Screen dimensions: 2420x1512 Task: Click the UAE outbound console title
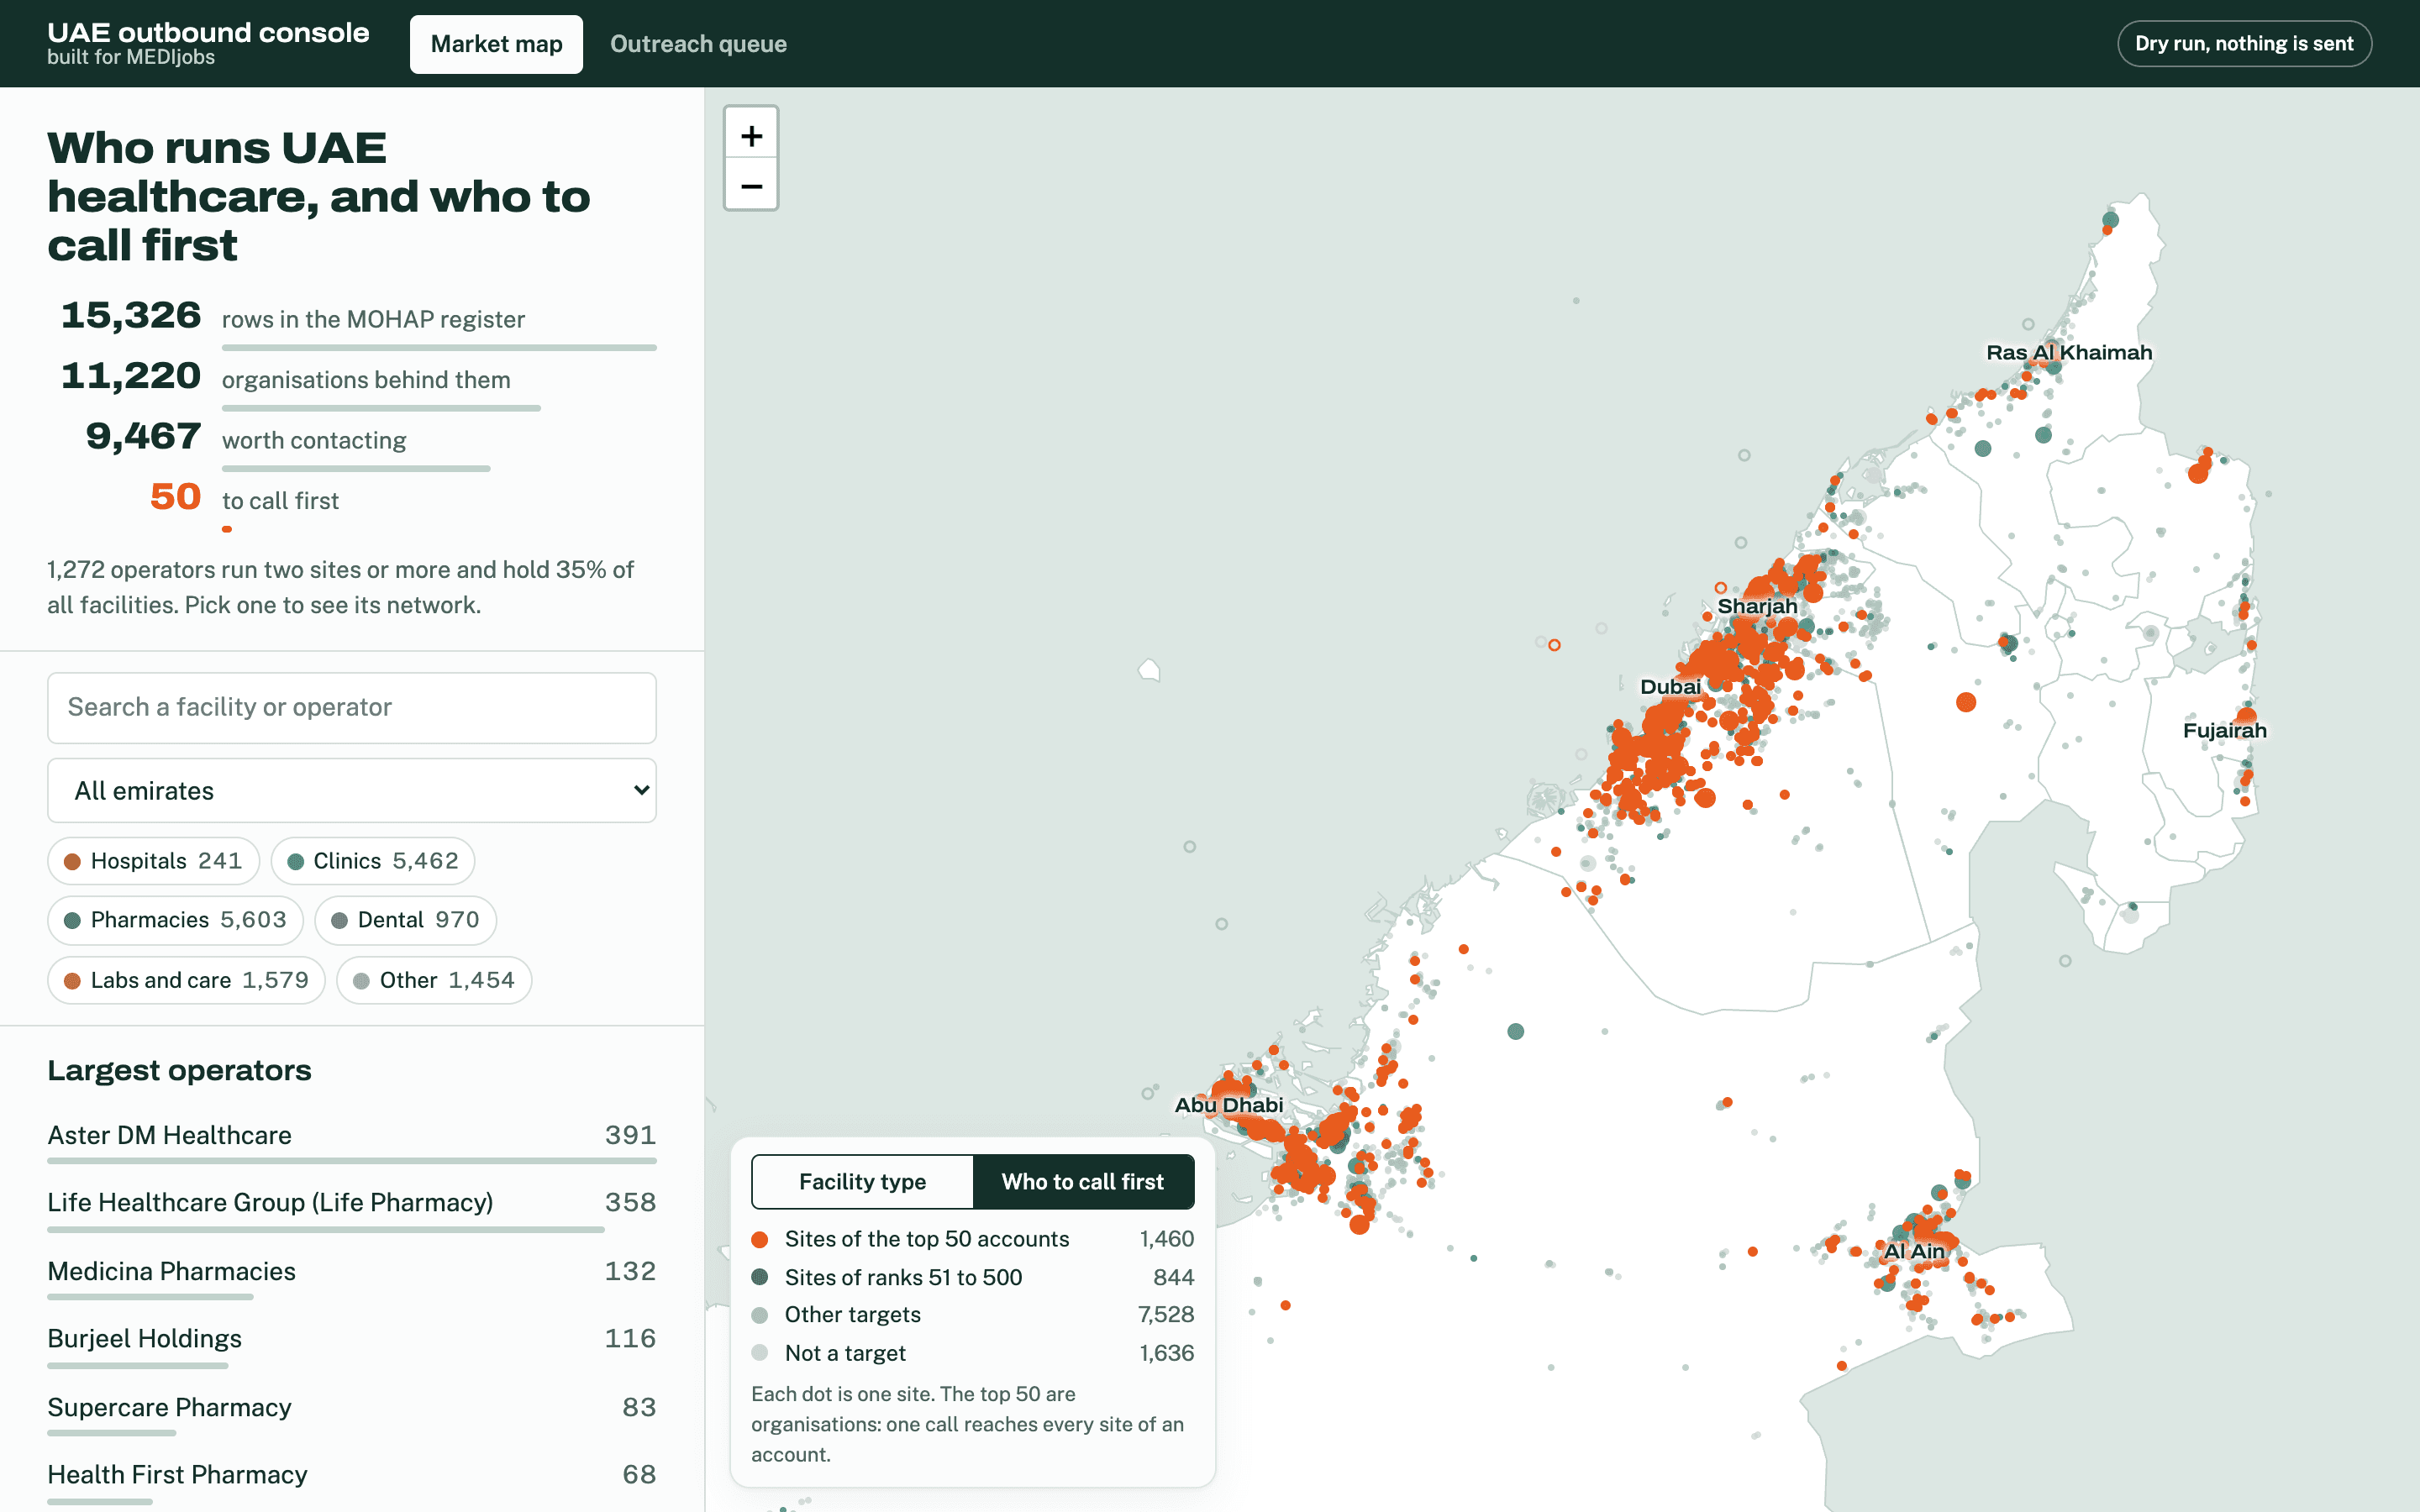208,32
